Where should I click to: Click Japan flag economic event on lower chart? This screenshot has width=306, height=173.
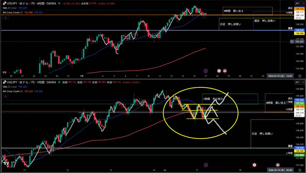pyautogui.click(x=254, y=165)
